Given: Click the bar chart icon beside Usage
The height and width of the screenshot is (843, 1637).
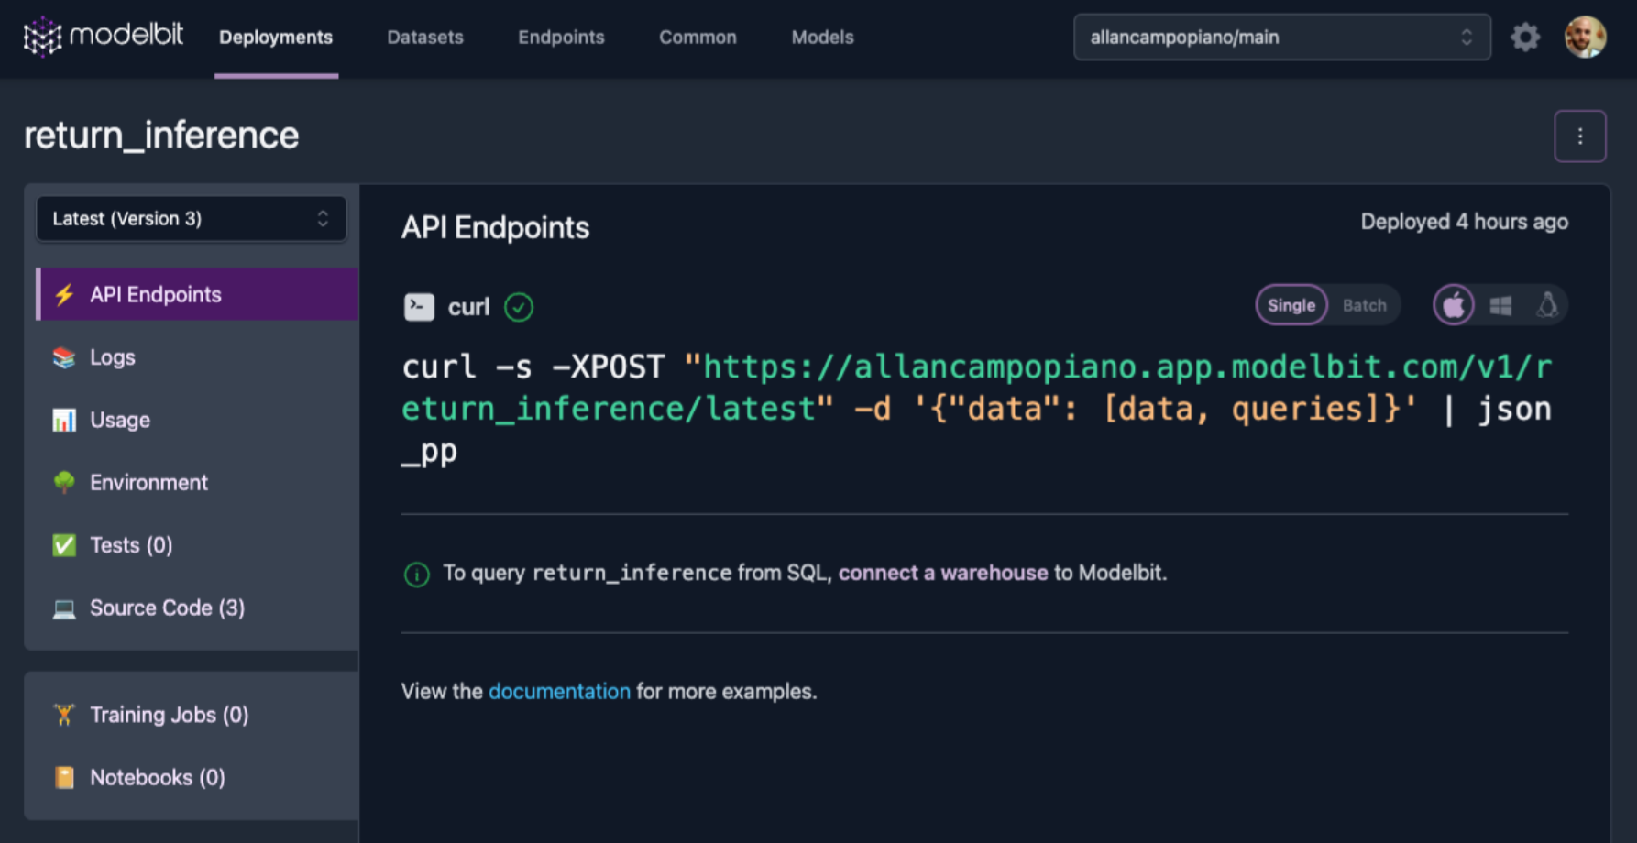Looking at the screenshot, I should tap(64, 420).
